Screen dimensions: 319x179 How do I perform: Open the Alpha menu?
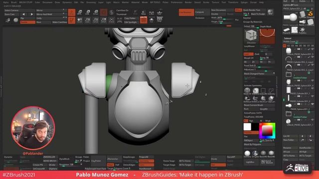click(x=6, y=2)
